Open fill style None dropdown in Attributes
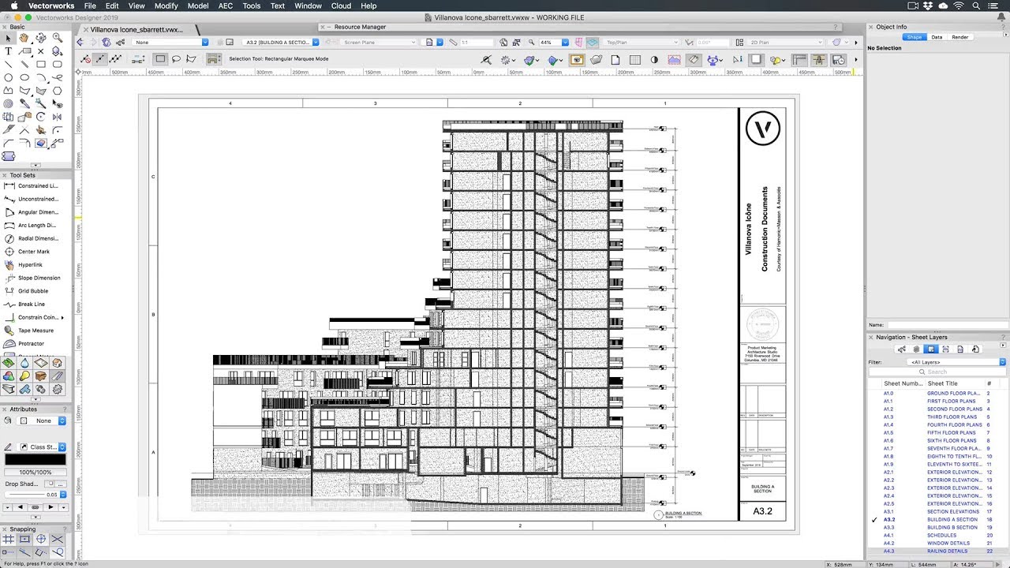The image size is (1010, 568). [42, 420]
